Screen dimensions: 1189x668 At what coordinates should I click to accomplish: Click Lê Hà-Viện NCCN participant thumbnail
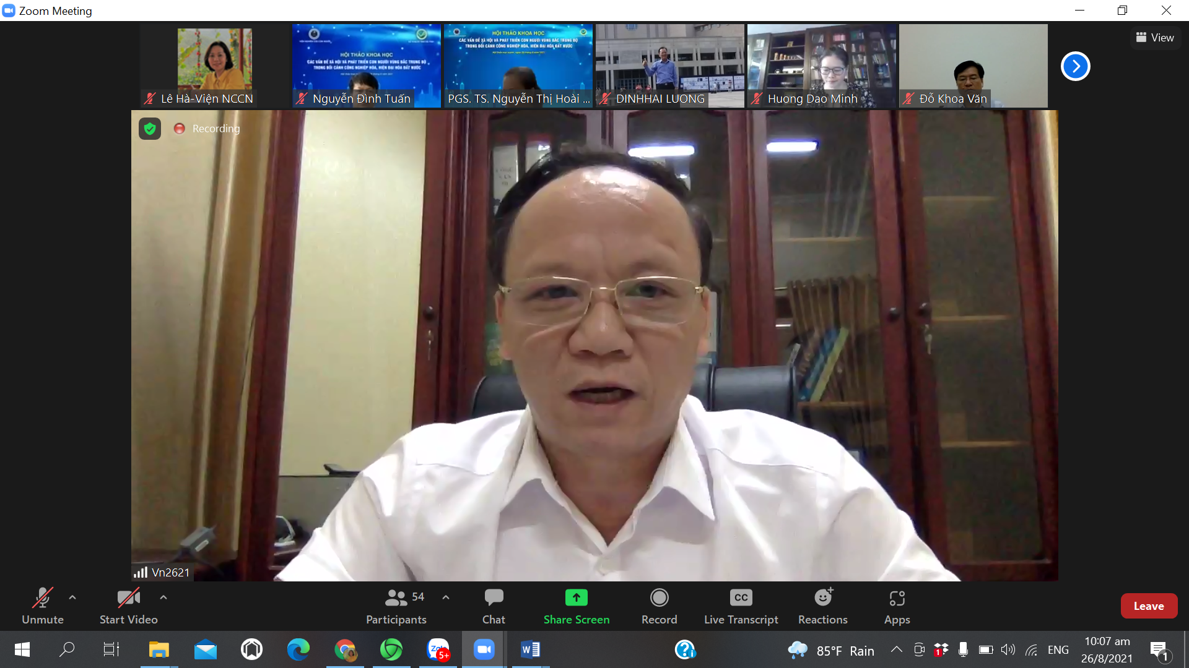(214, 66)
